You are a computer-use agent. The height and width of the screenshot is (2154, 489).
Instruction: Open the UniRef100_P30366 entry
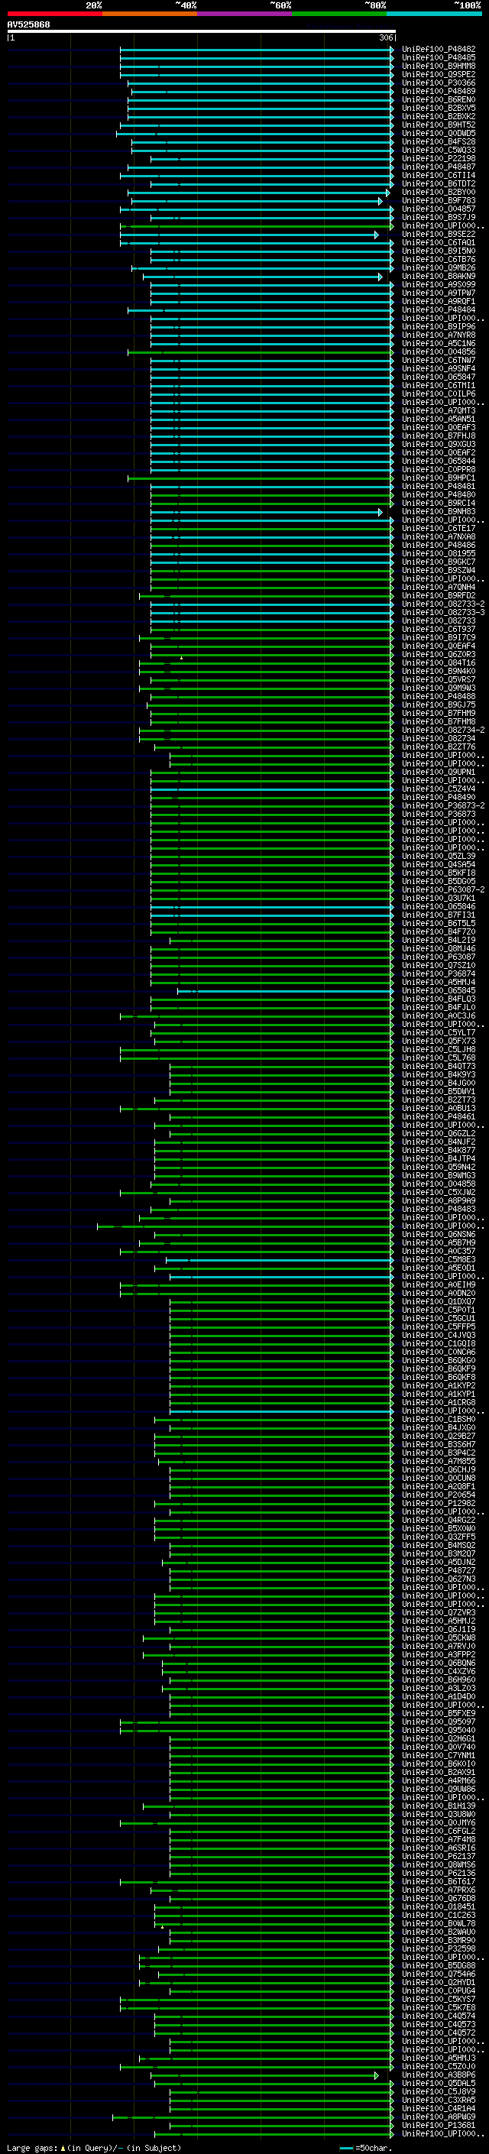(438, 83)
